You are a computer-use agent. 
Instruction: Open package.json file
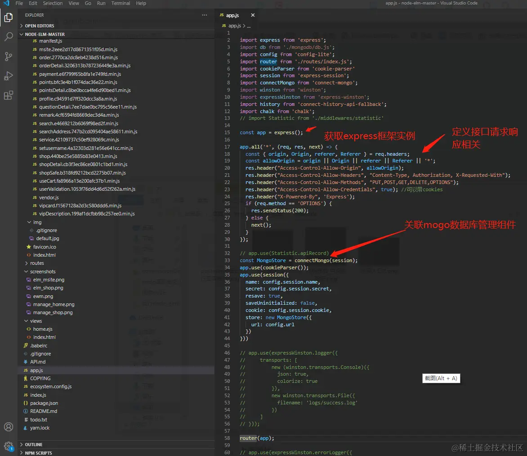point(44,403)
